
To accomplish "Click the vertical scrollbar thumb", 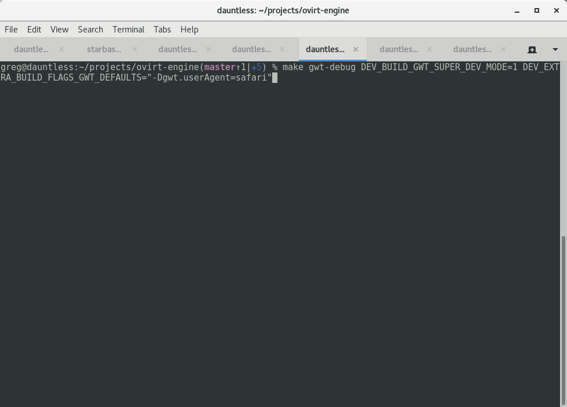I will click(x=563, y=319).
